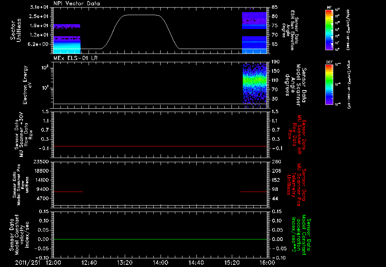Select the red 'MU Scanner Inh' axis title
This screenshot has height=267, width=386.
pos(297,135)
